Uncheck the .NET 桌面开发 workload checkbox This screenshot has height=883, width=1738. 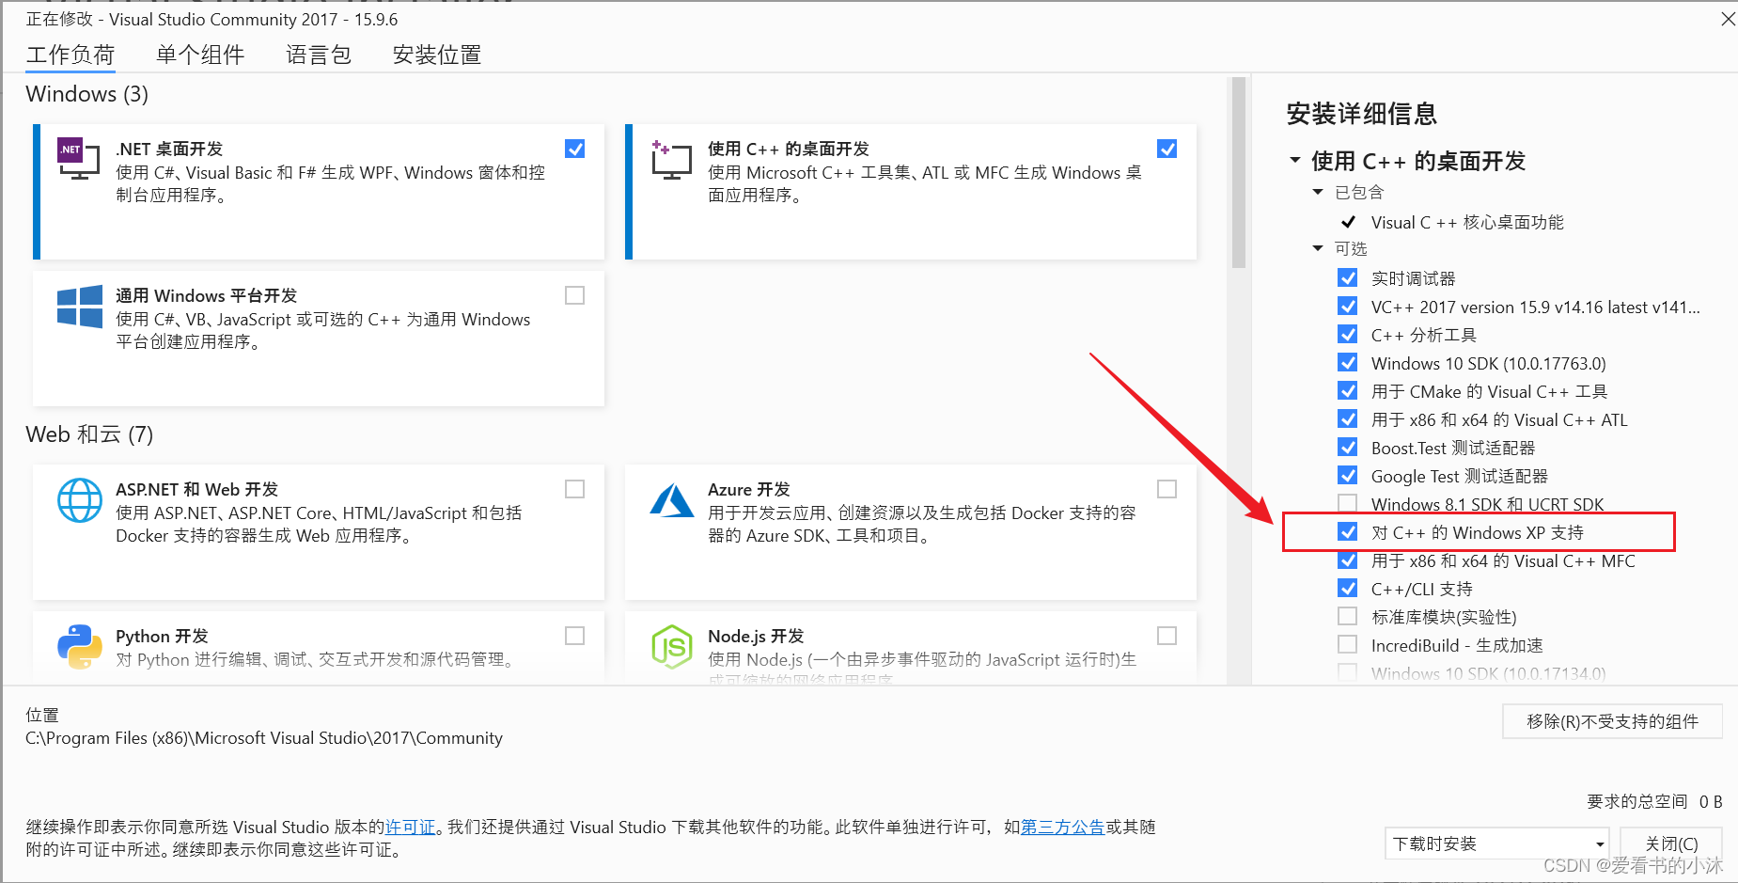(x=575, y=149)
